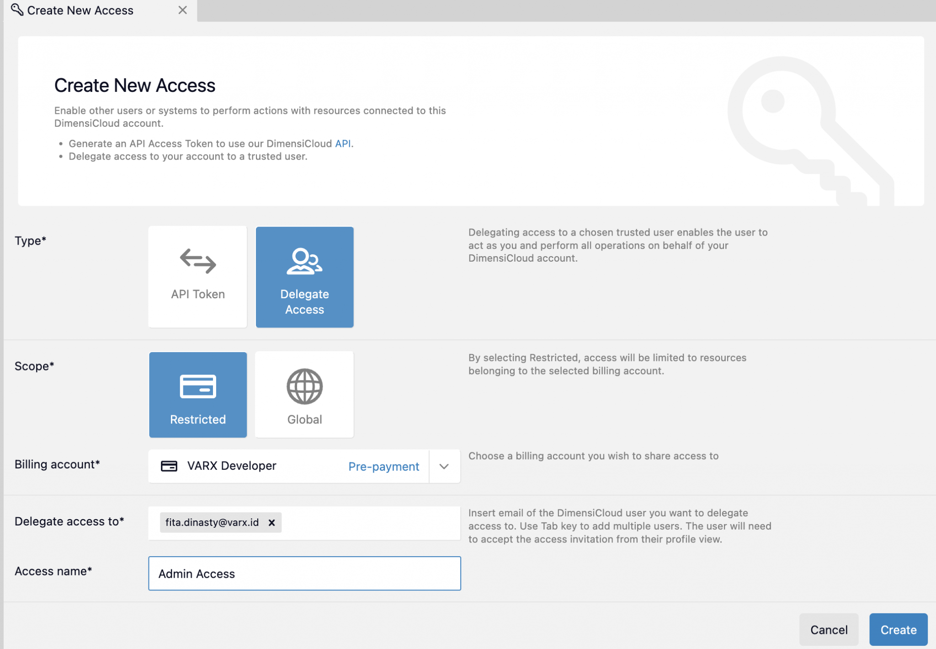
Task: Remove fita.dinasty@varx.id email tag
Action: pos(271,522)
